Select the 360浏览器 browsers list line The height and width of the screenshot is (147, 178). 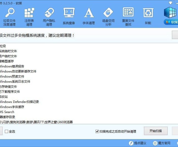(x=36, y=122)
